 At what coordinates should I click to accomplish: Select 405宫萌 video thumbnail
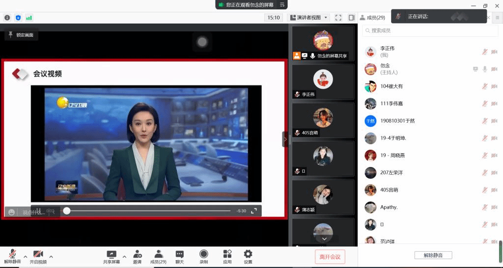323,120
